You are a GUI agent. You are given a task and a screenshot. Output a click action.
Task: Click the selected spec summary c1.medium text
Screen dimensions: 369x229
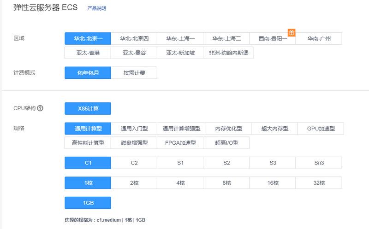tap(105, 220)
